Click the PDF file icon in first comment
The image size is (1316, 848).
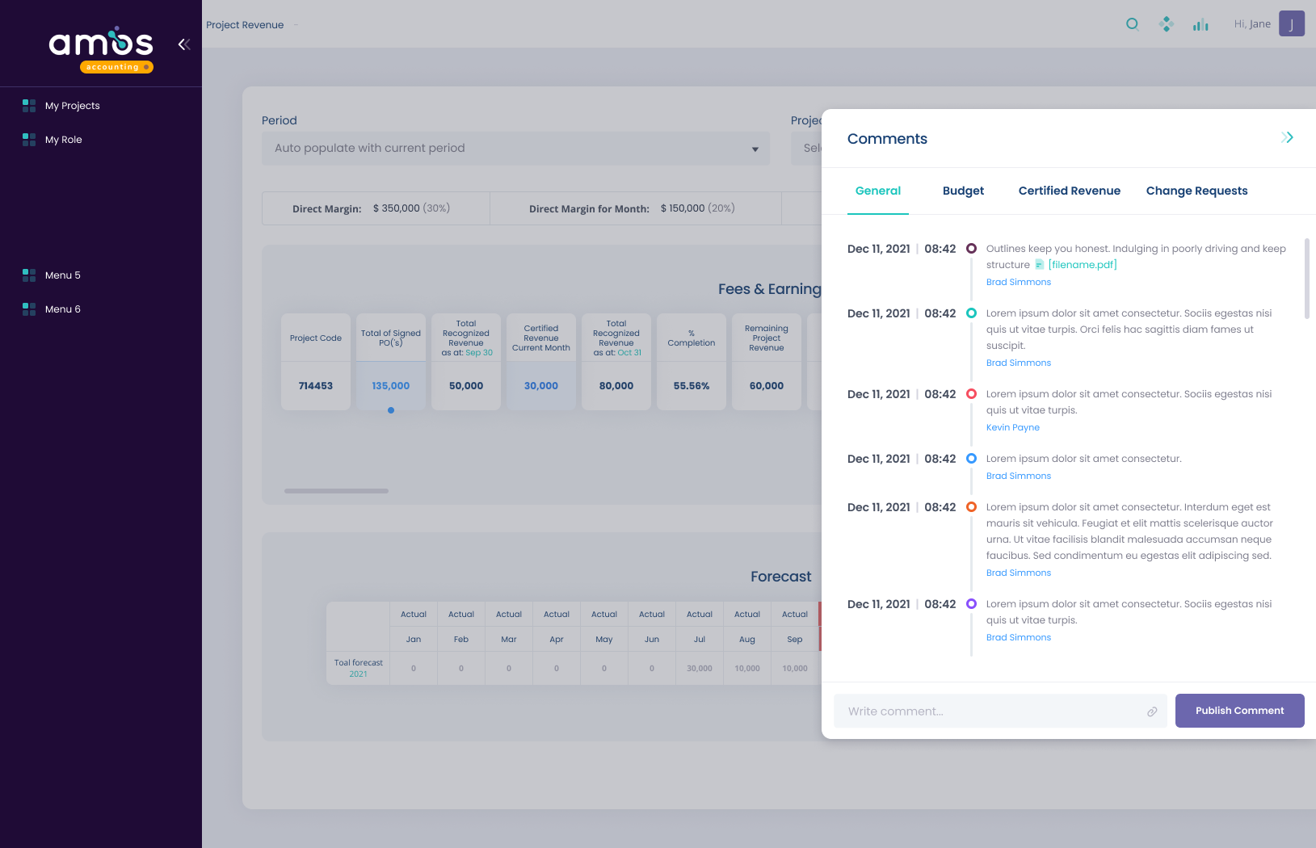1040,265
